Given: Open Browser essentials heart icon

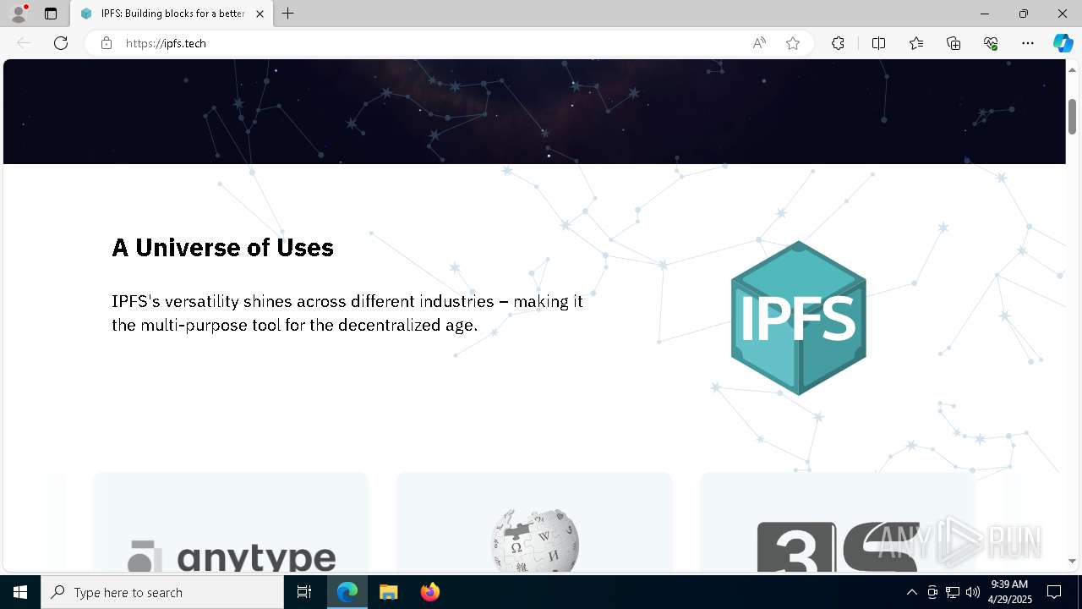Looking at the screenshot, I should click(991, 43).
